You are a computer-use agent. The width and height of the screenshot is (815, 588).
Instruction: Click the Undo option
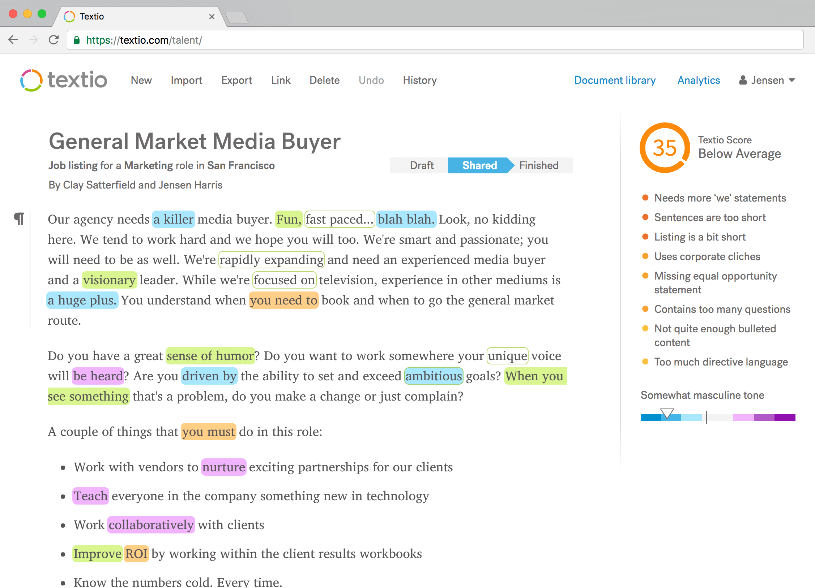(371, 80)
